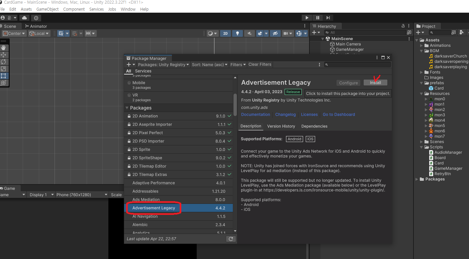The height and width of the screenshot is (259, 469).
Task: Toggle 2D view mode in Scene
Action: 225,33
